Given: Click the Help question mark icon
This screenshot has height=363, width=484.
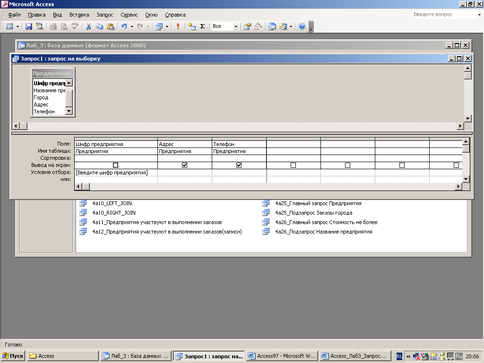Looking at the screenshot, I should pyautogui.click(x=302, y=26).
